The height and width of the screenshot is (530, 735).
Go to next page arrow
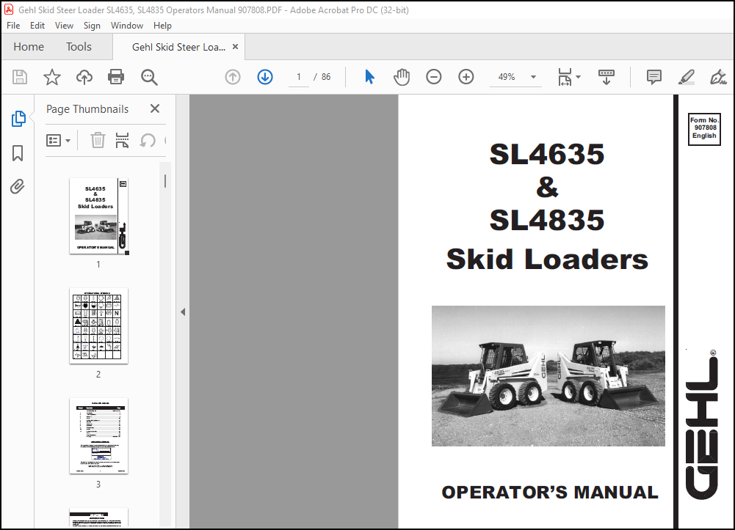pos(265,77)
